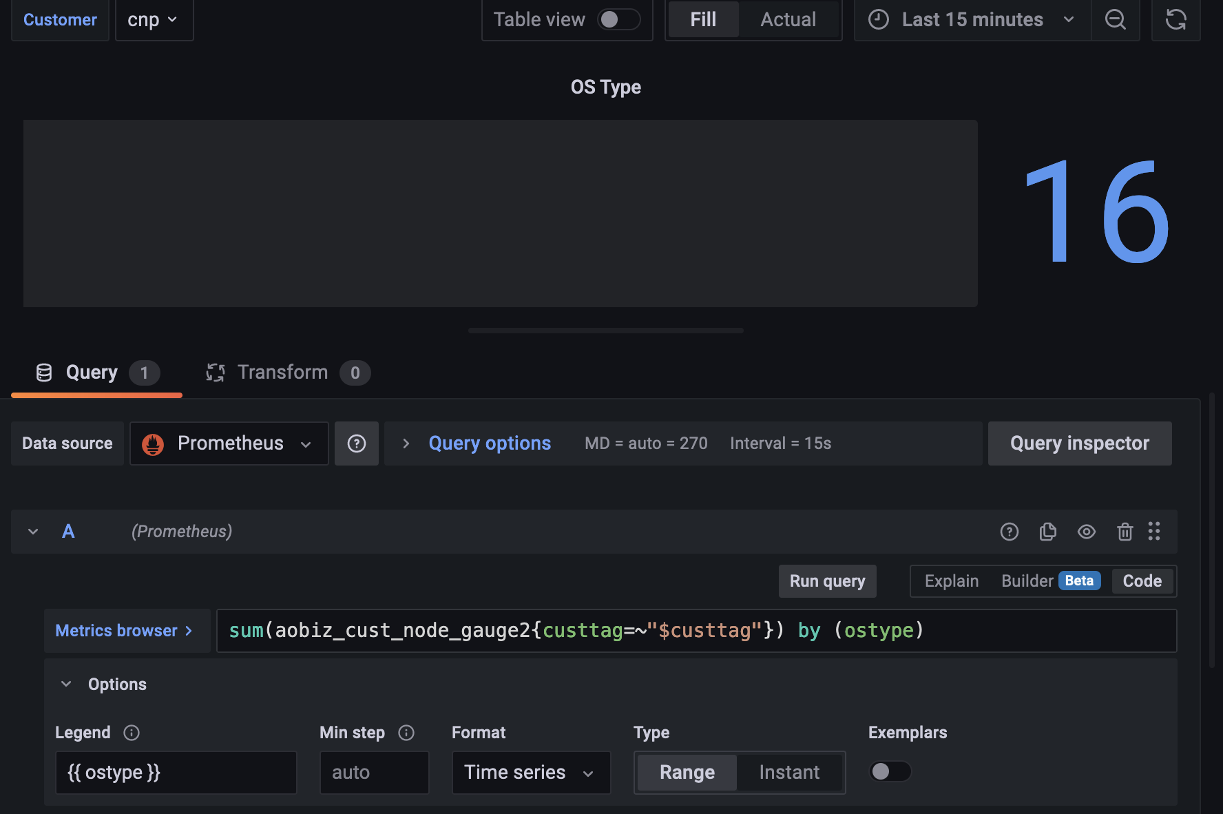Click into the PromQL query expression field
The image size is (1223, 814).
point(696,631)
